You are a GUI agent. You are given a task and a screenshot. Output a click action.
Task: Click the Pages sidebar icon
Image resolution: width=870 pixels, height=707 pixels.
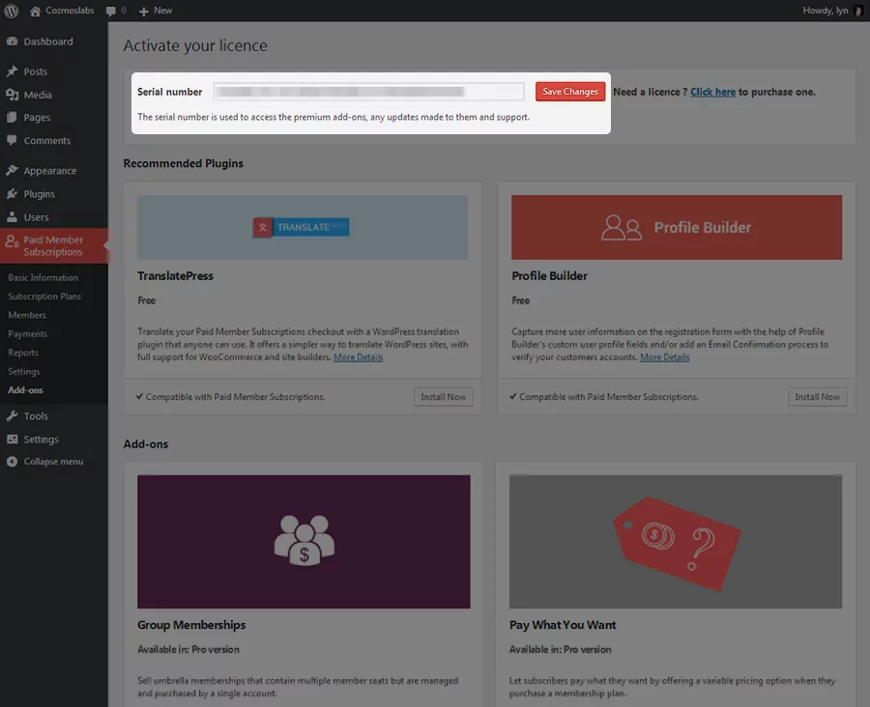tap(12, 118)
